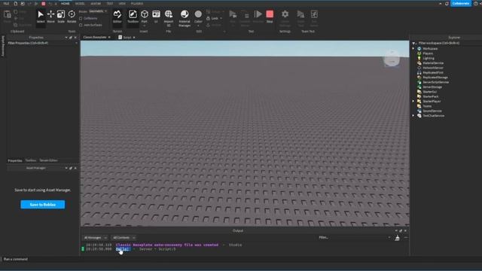Switch to the Classic Baseplate viewport tab
The image size is (482, 271).
[x=95, y=37]
